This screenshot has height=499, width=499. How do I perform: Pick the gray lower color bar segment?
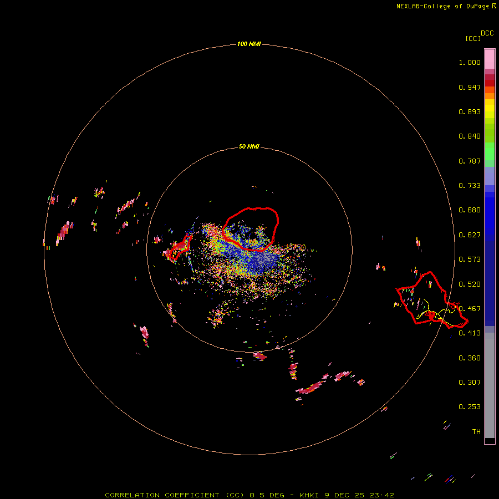(490, 385)
